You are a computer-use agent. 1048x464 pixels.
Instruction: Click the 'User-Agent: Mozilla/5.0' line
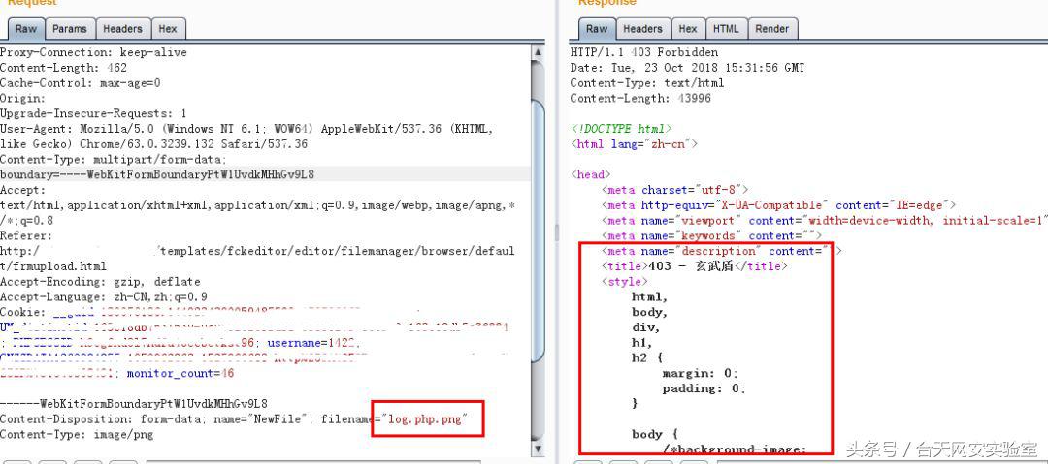246,129
